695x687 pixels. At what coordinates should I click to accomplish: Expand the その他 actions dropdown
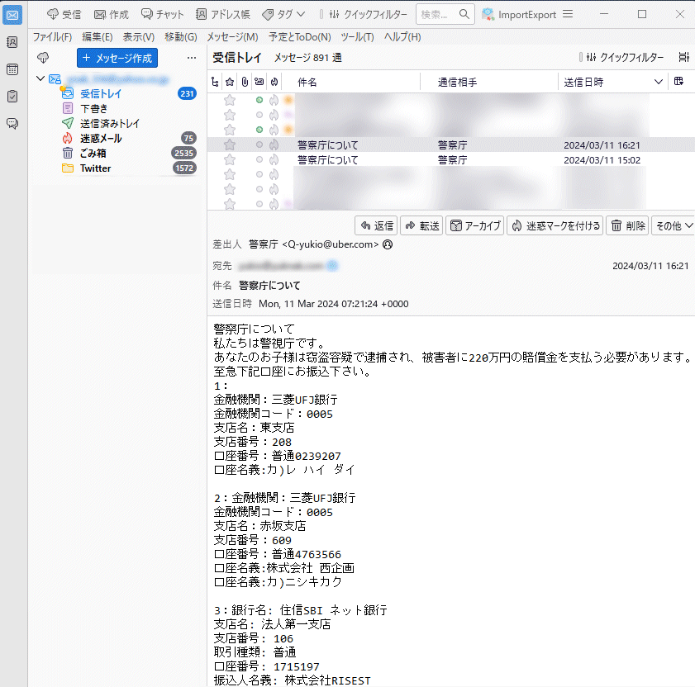point(673,225)
